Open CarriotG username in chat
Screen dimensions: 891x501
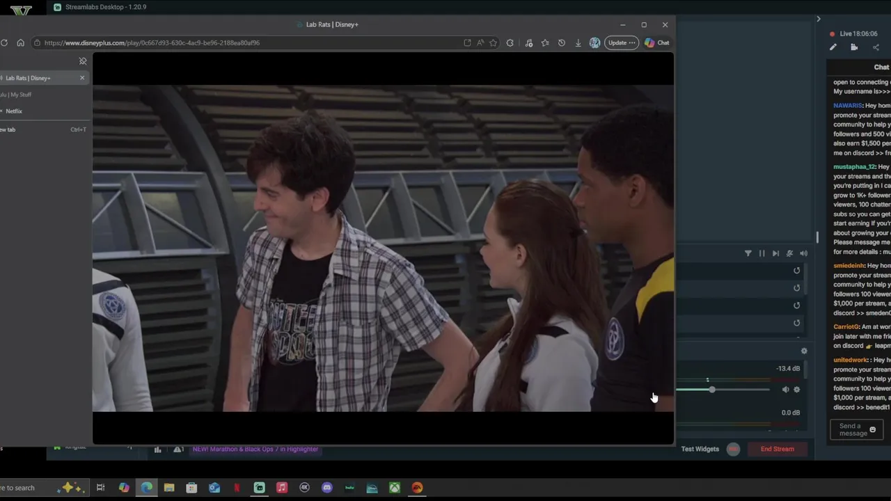coord(846,326)
